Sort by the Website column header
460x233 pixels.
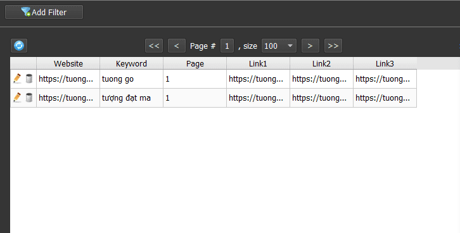coord(68,63)
